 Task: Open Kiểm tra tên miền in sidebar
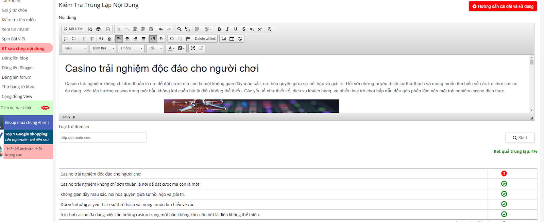(x=19, y=20)
